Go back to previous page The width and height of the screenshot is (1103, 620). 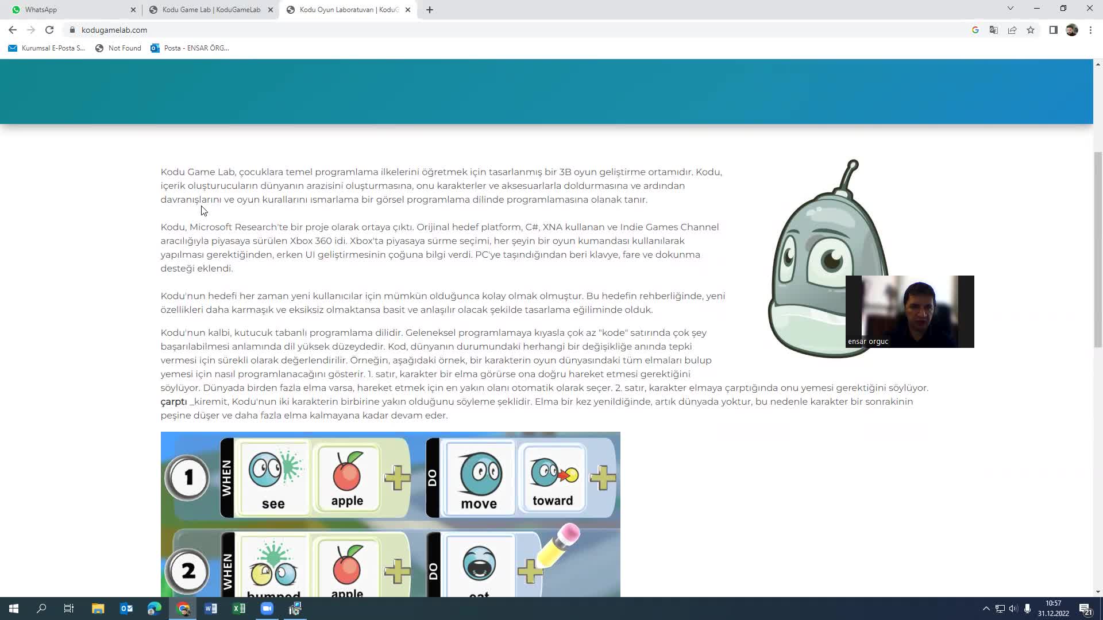13,30
